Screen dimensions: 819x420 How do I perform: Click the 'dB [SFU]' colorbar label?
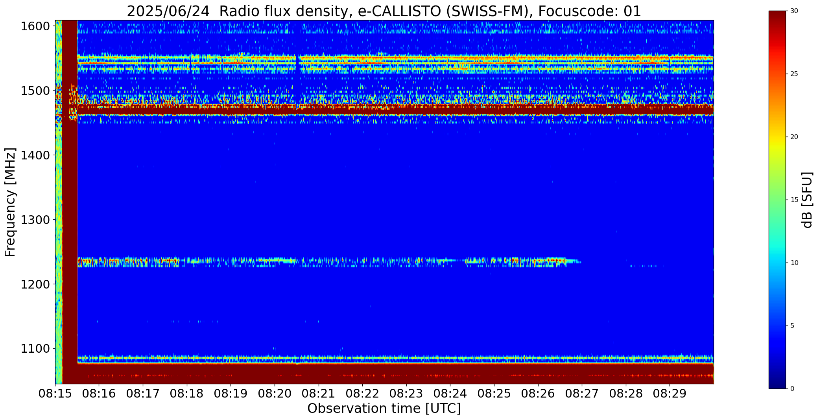click(x=807, y=200)
